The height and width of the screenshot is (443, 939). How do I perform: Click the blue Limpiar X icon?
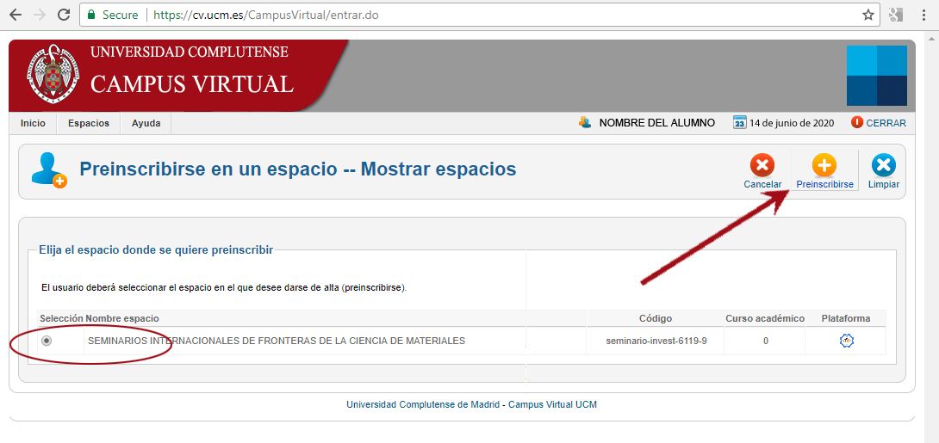click(883, 166)
